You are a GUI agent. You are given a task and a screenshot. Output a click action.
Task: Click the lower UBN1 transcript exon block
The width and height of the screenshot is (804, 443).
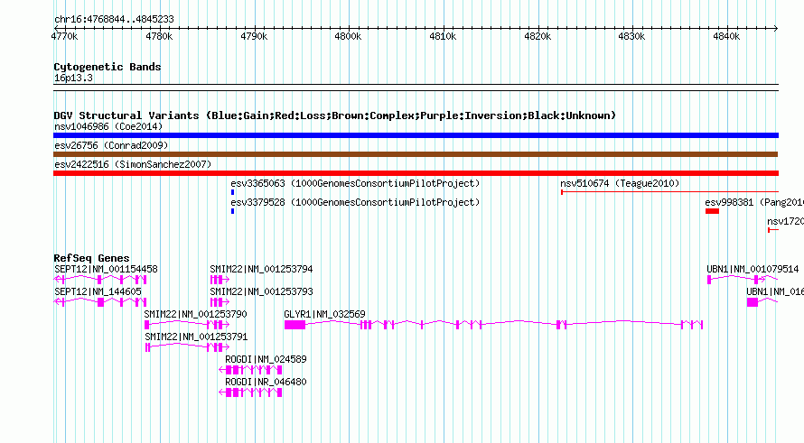click(753, 302)
